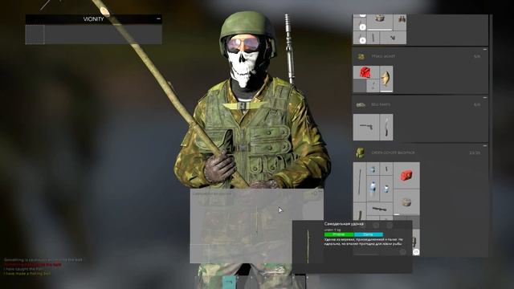This screenshot has width=514, height=289.
Task: Select the small water bottle in backpack
Action: [386, 189]
